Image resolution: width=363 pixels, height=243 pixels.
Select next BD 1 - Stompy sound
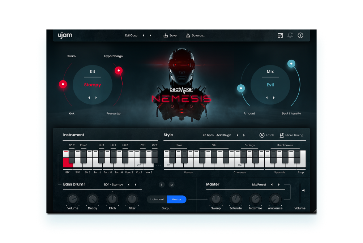(136, 185)
